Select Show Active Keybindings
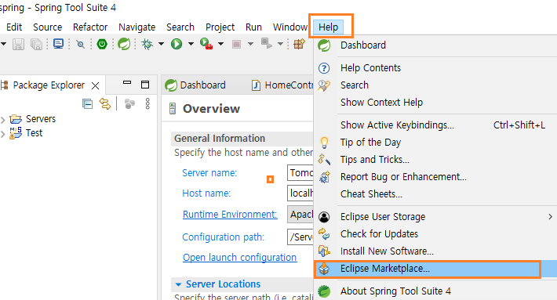557x300 pixels. click(435, 125)
